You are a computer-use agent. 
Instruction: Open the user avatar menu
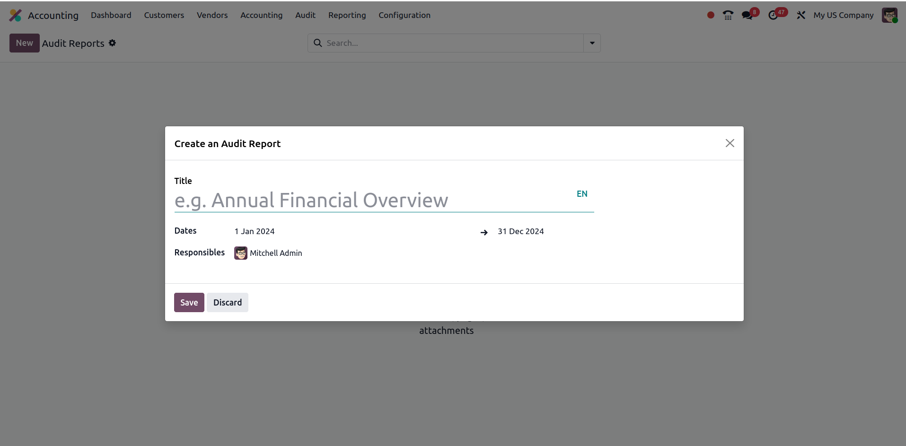tap(889, 15)
